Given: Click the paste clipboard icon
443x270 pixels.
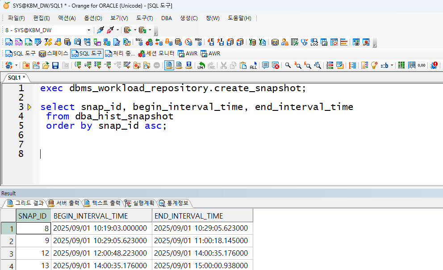Looking at the screenshot, I should tap(243, 66).
